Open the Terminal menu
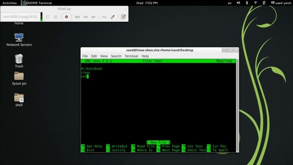 (131, 56)
